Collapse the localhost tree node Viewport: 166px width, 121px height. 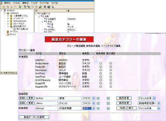click(x=1, y=10)
